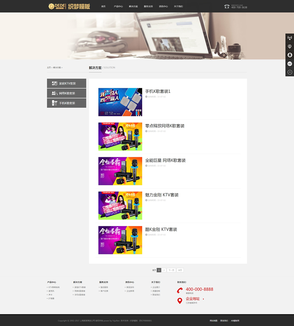Open 关于我们 in the top navigation
Viewport: 294px width, 326px height.
coord(178,6)
